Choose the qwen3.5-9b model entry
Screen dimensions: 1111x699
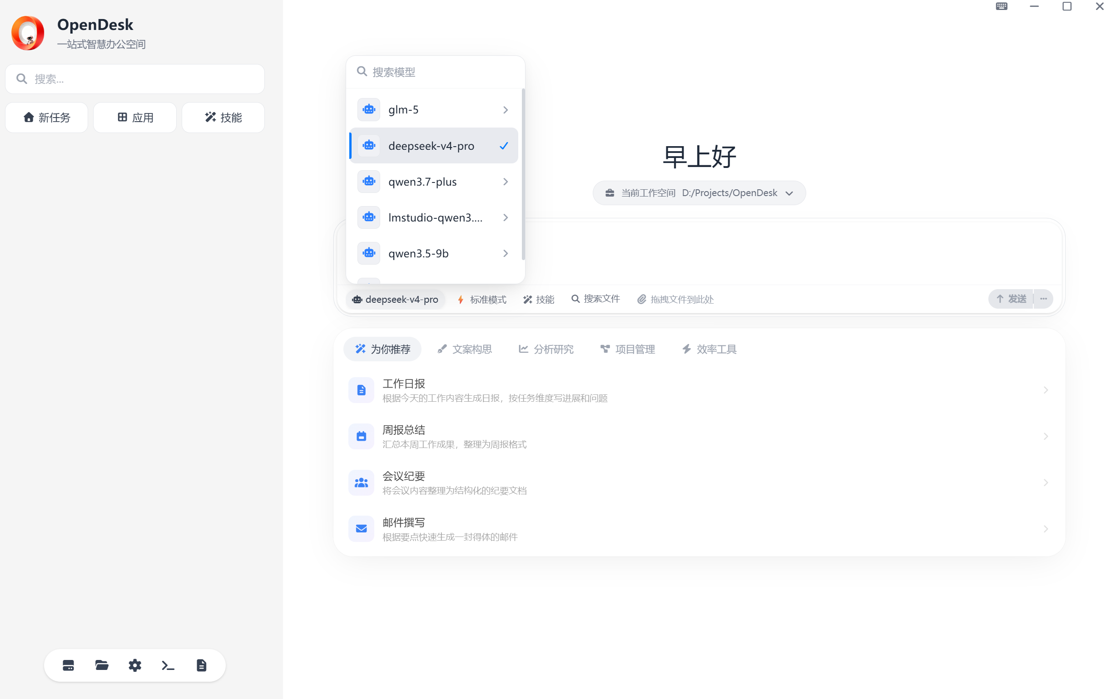click(434, 253)
